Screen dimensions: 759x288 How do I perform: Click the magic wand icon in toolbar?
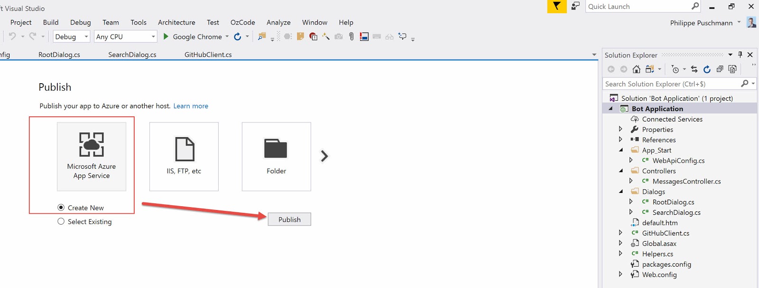click(x=326, y=36)
